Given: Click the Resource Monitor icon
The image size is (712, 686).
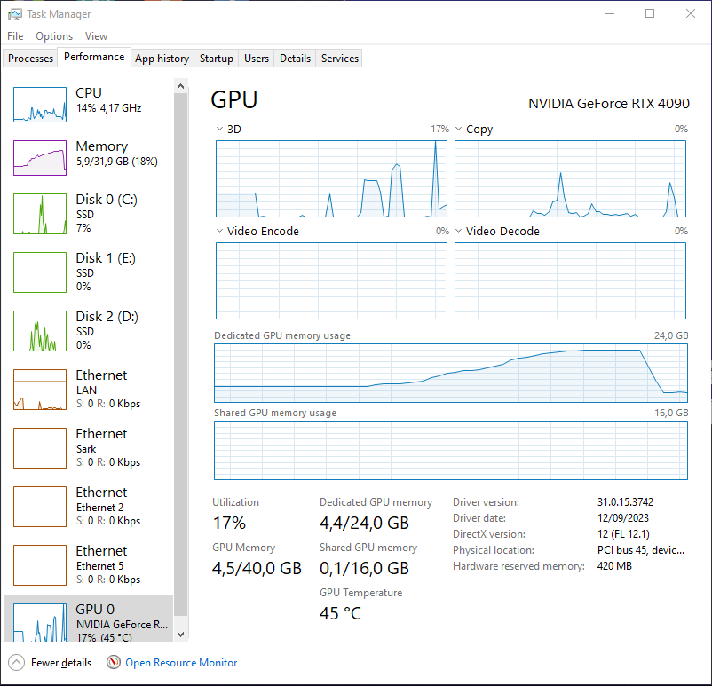Looking at the screenshot, I should pyautogui.click(x=114, y=662).
